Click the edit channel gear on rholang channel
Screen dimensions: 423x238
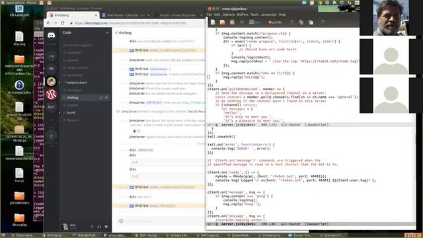tap(106, 98)
